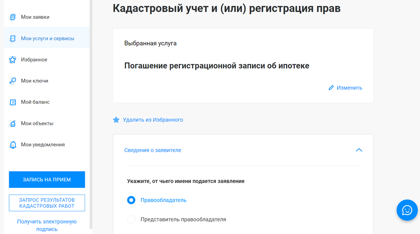Click the blue star before Удалить из Избранного
Image resolution: width=420 pixels, height=234 pixels.
click(x=116, y=119)
